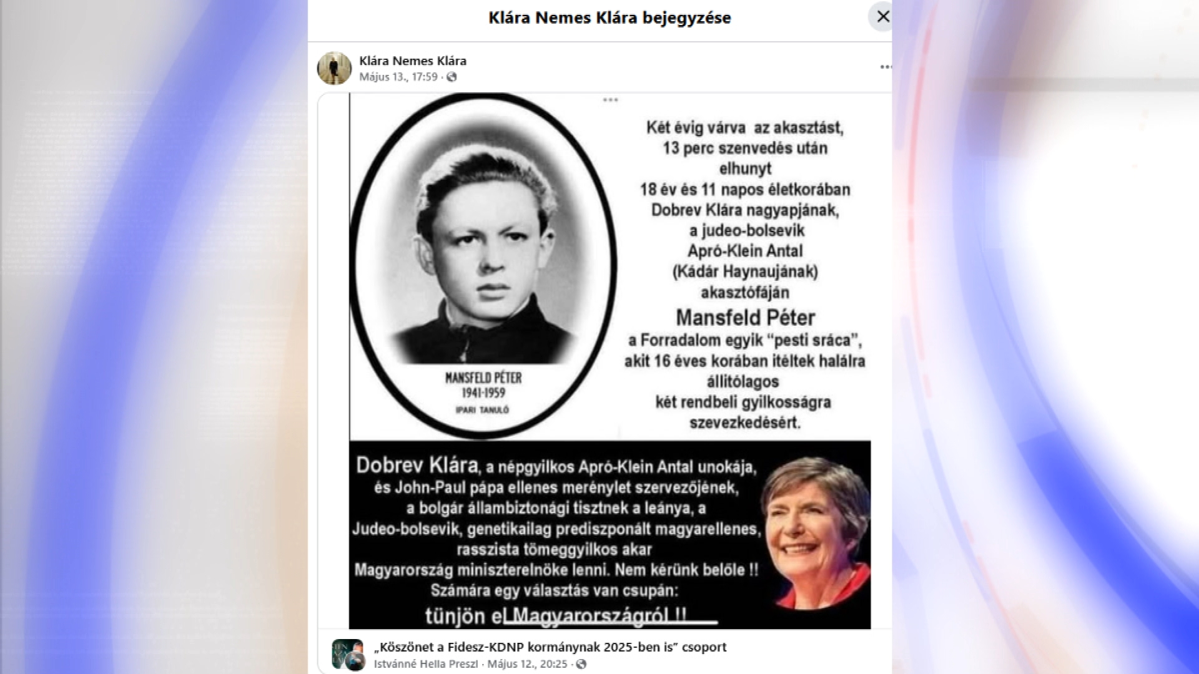
Task: Click the underlined tünjön el Magyarországról line
Action: point(571,615)
